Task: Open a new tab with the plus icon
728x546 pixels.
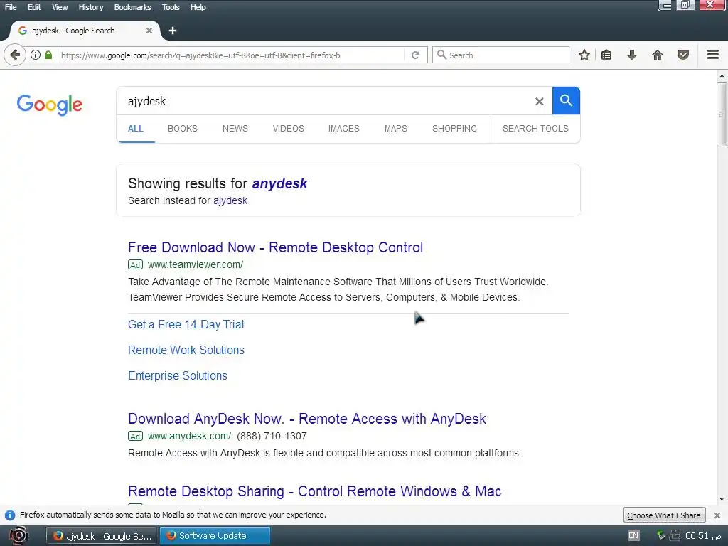Action: [173, 31]
